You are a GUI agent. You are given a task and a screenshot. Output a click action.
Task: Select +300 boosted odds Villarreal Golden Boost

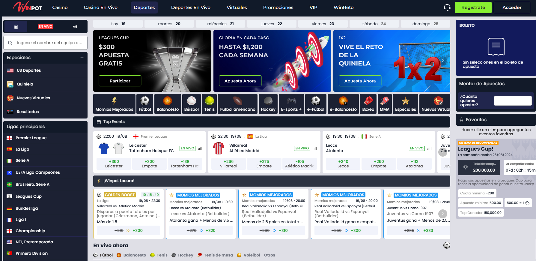click(128, 230)
